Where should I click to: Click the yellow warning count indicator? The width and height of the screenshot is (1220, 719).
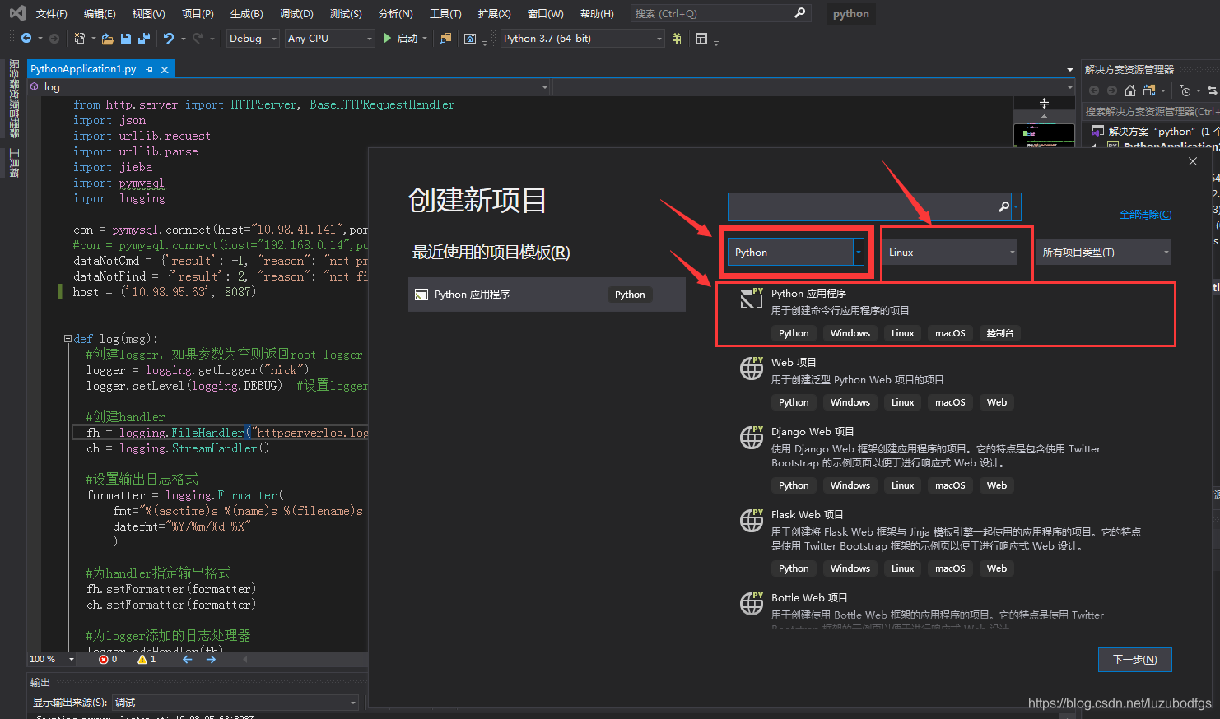(x=147, y=659)
